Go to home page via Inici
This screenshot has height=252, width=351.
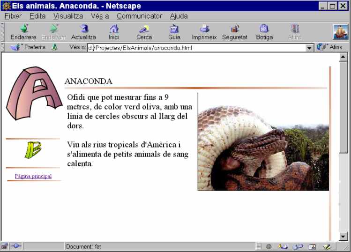click(x=113, y=32)
